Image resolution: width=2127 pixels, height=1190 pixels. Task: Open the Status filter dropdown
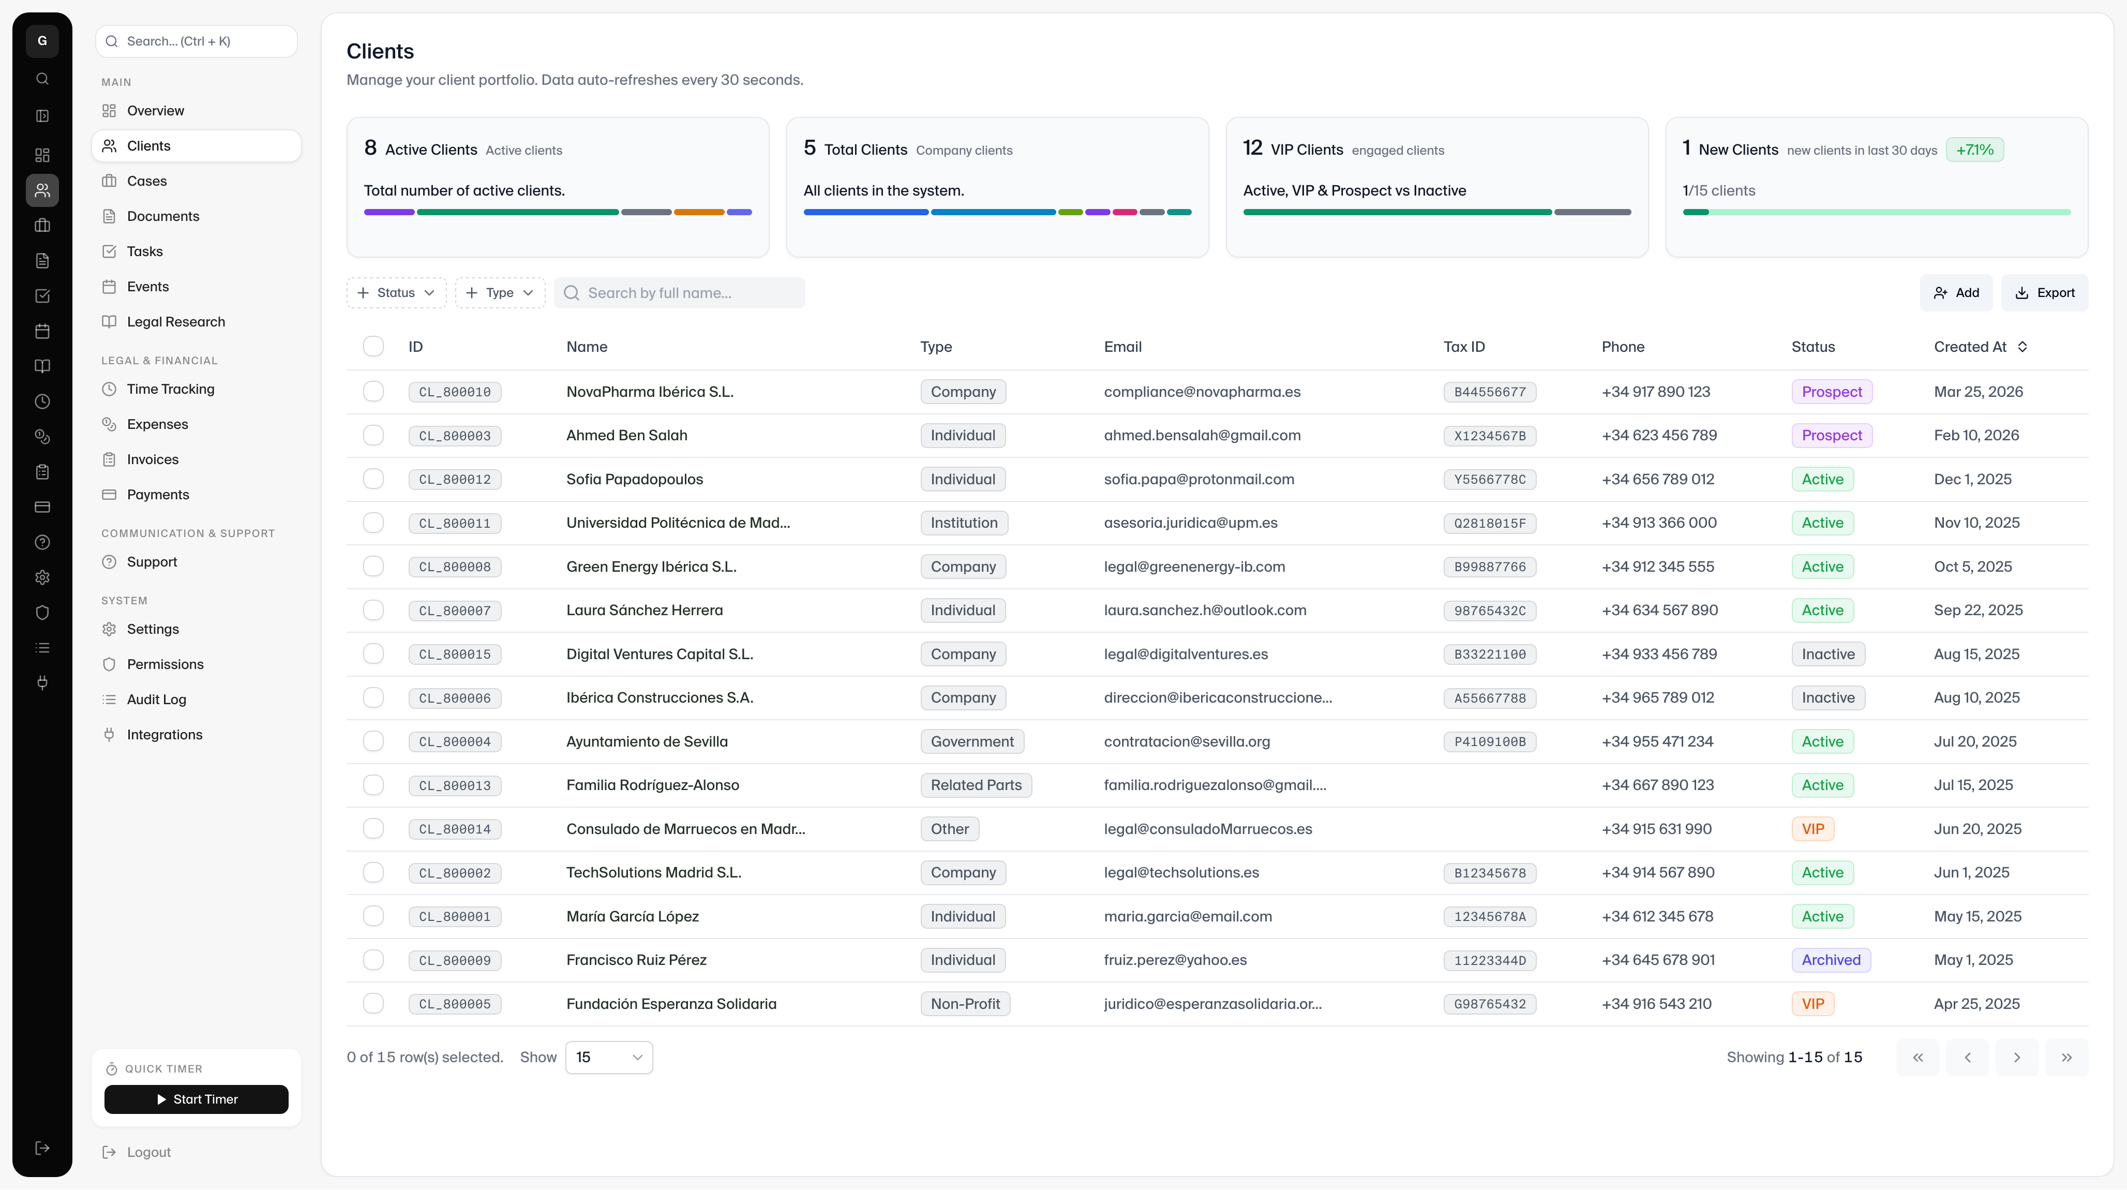(396, 293)
